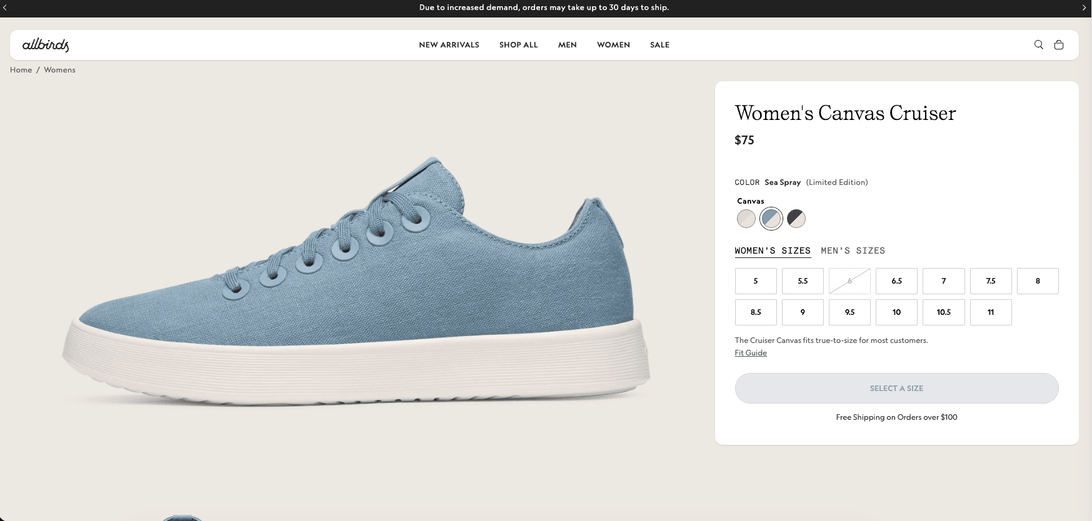Open the shopping cart bag icon

click(x=1059, y=45)
